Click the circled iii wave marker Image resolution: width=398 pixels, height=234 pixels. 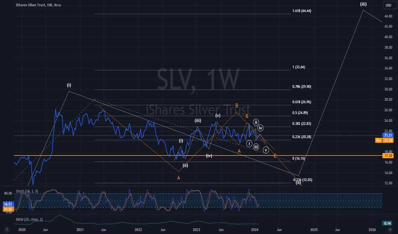pyautogui.click(x=256, y=147)
